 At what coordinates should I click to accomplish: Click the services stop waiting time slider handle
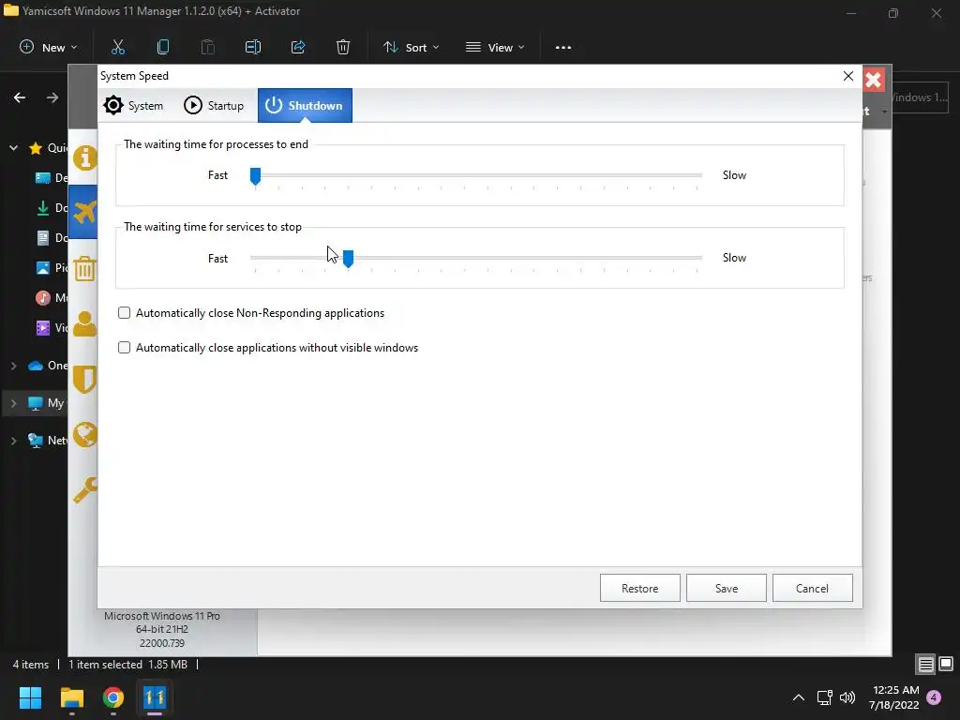tap(348, 259)
